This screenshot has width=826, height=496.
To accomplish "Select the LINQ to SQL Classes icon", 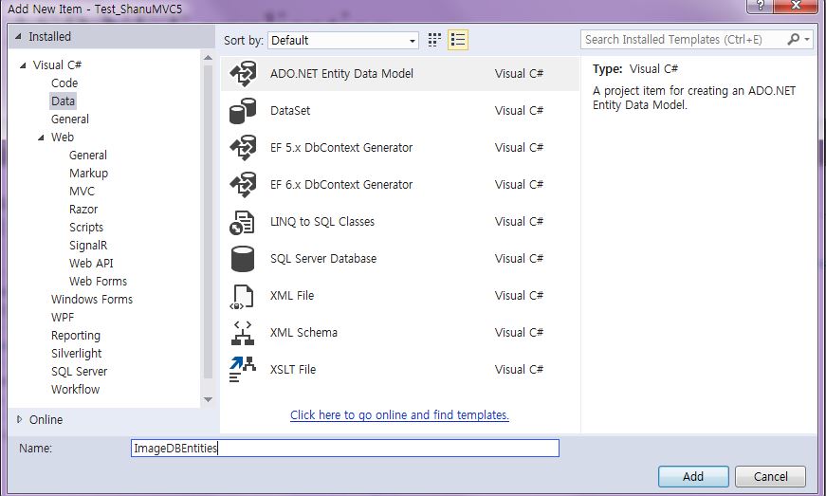I will coord(244,222).
